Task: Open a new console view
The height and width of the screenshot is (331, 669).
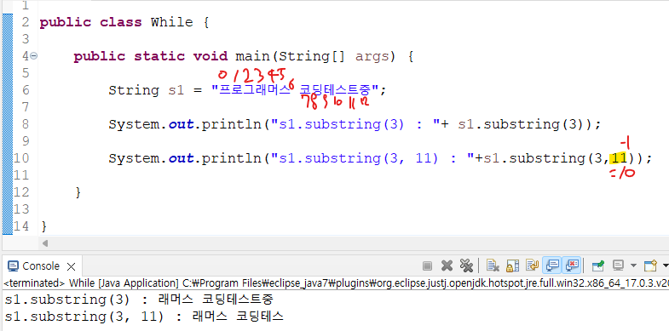Action: tap(649, 266)
